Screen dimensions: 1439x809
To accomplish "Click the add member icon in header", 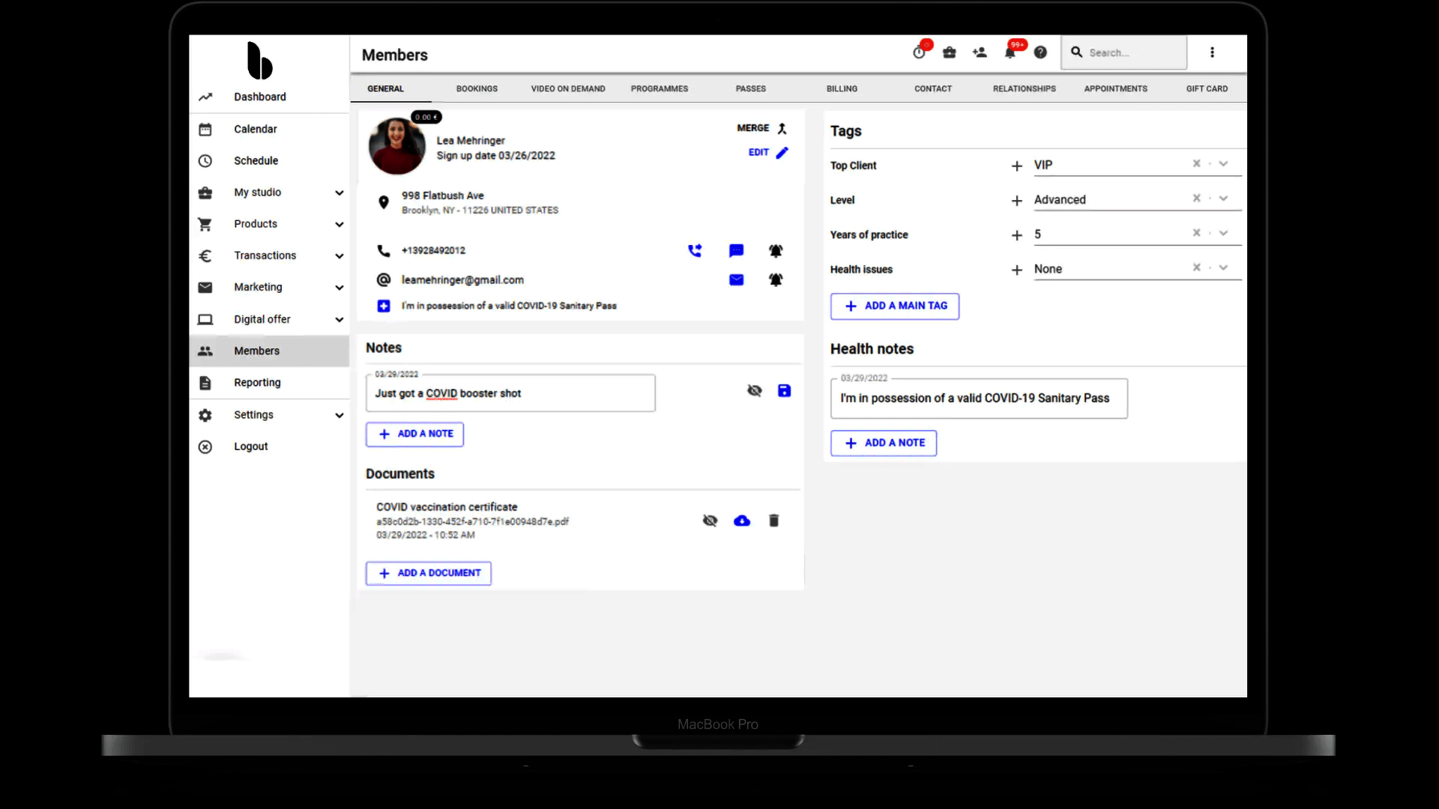I will 979,52.
